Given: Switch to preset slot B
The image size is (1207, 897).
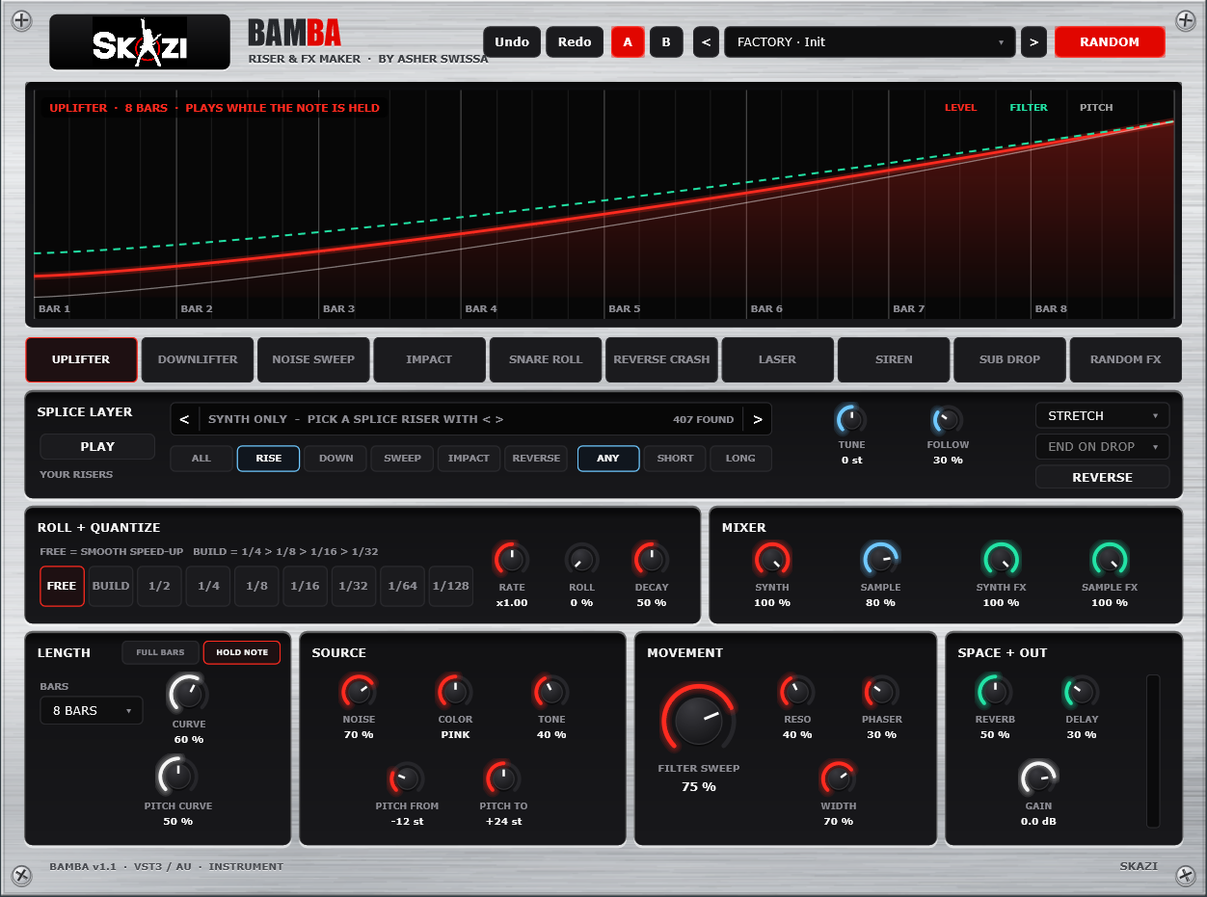Looking at the screenshot, I should [665, 41].
